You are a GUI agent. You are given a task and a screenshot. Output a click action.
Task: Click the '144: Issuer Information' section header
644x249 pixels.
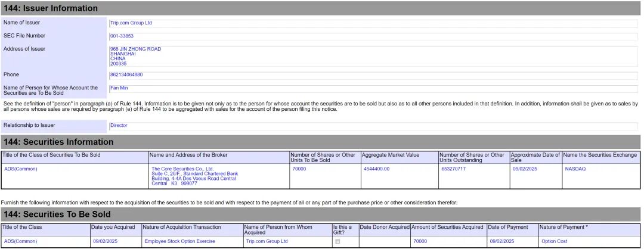[x=320, y=8]
